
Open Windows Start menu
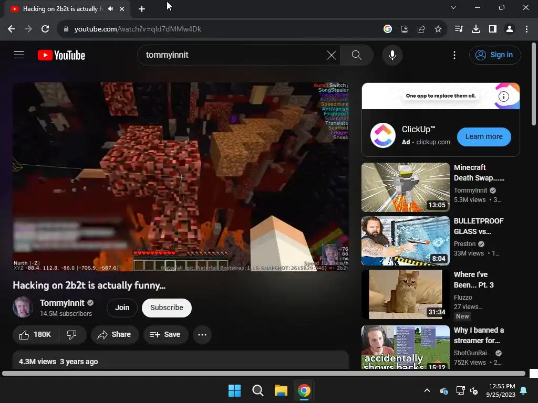click(x=235, y=390)
